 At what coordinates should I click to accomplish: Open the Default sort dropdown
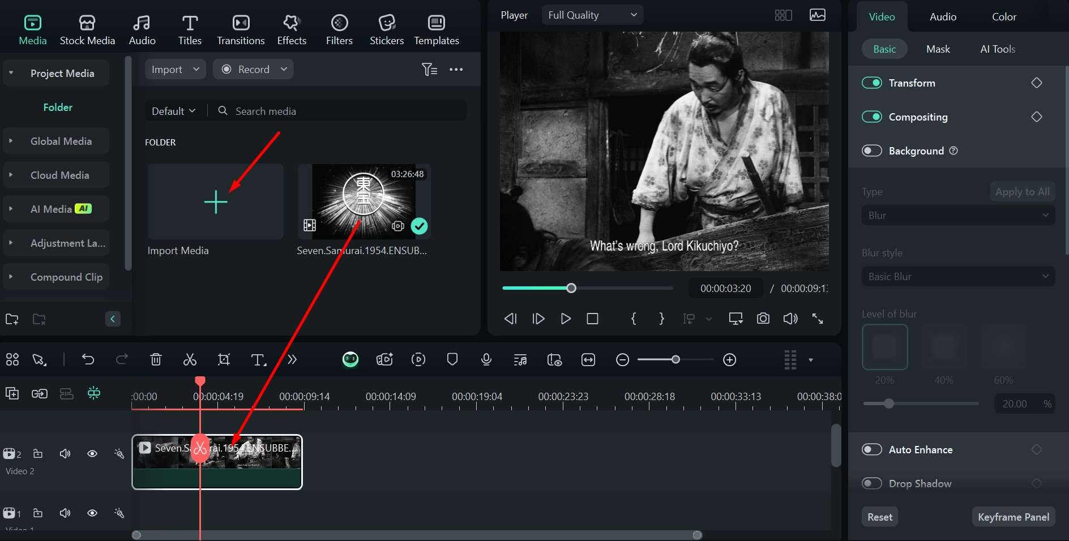[x=173, y=111]
